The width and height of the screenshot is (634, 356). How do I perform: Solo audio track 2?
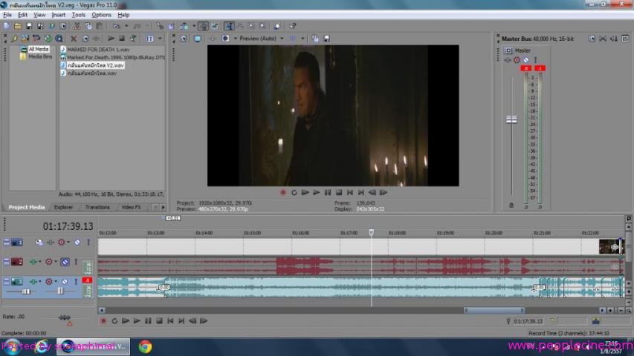click(x=76, y=262)
